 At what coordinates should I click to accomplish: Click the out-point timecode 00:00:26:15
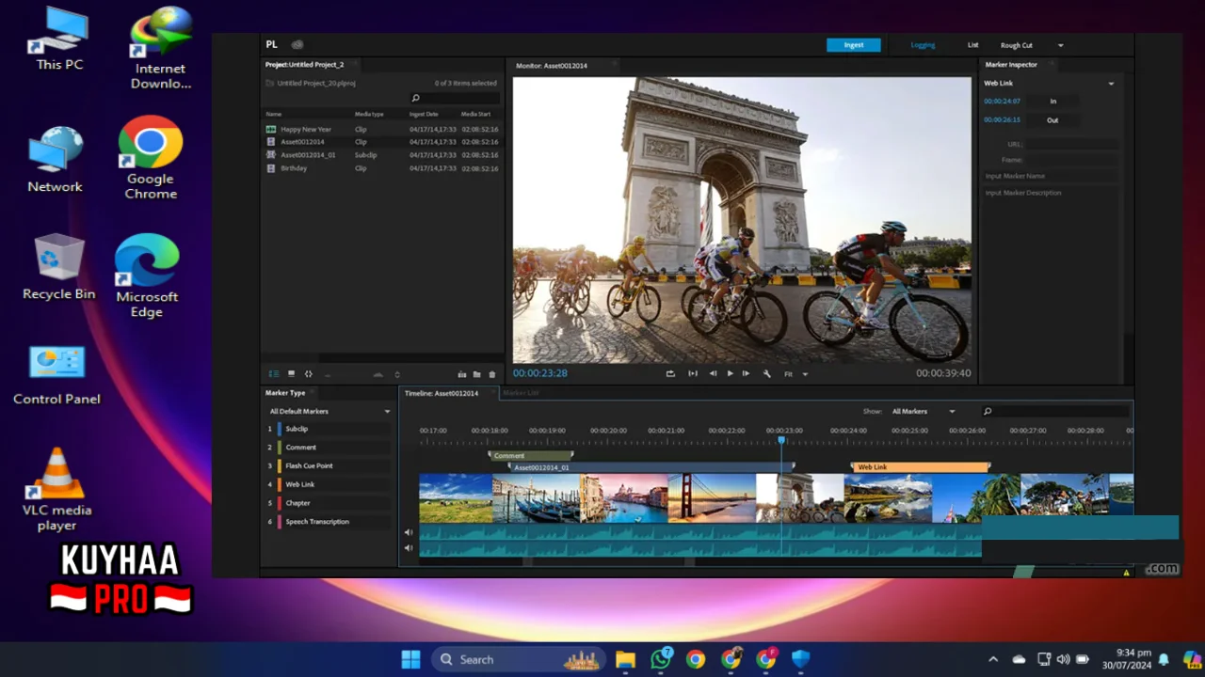click(1002, 120)
